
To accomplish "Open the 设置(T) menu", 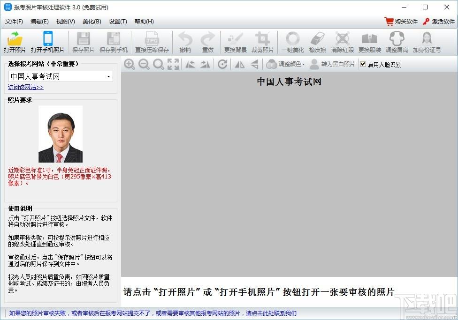I will [x=118, y=21].
